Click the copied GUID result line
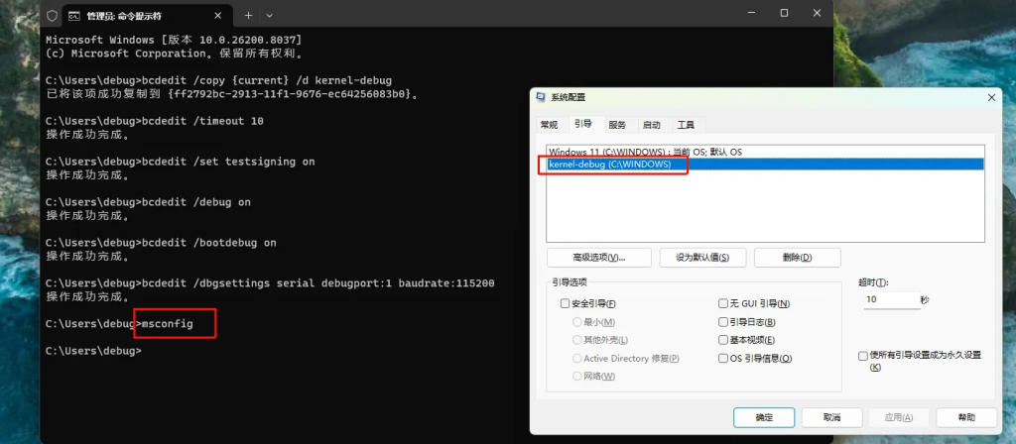This screenshot has width=1016, height=444. pos(232,94)
